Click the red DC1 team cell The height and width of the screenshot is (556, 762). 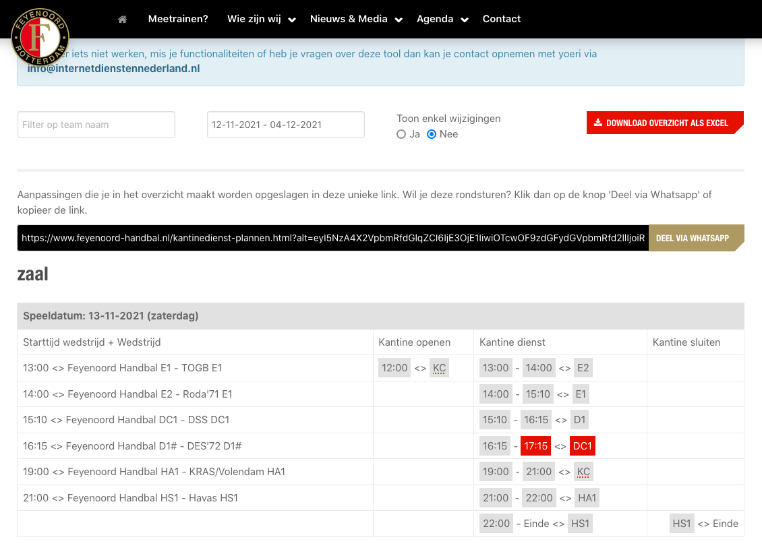tap(582, 446)
